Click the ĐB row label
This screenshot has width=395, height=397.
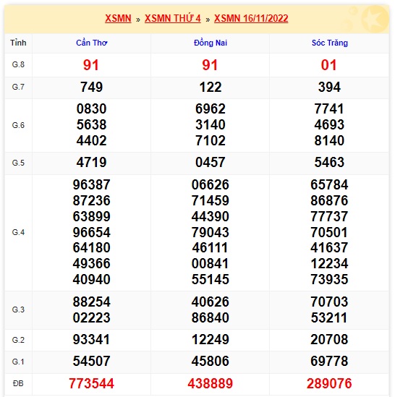coord(18,383)
